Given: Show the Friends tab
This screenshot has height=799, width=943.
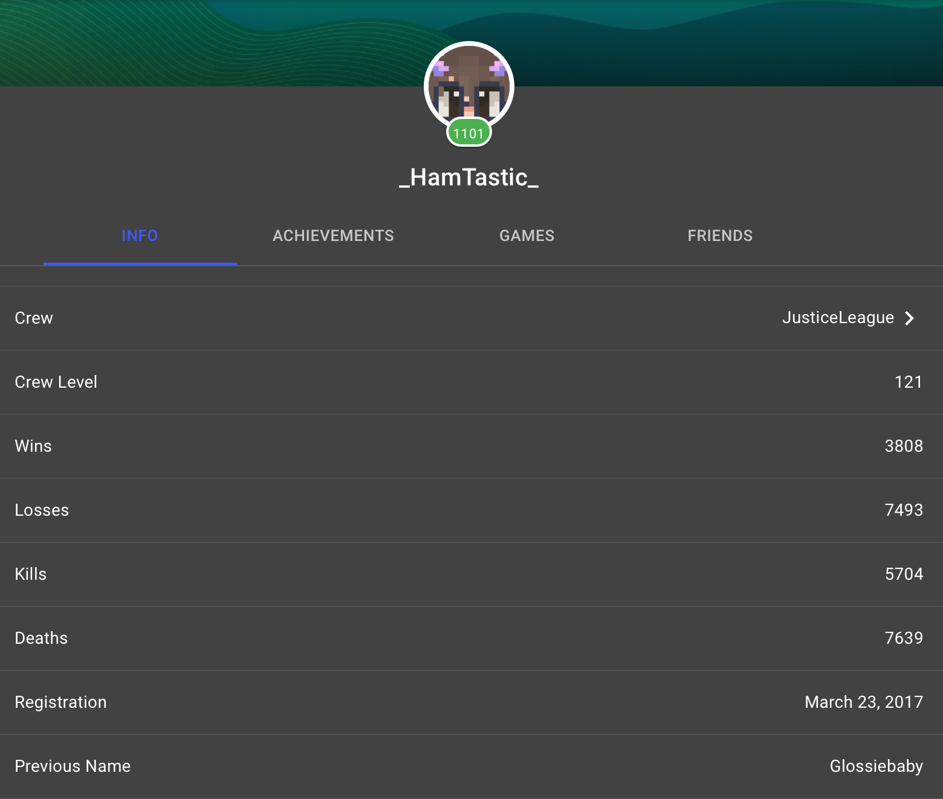Looking at the screenshot, I should pos(720,236).
